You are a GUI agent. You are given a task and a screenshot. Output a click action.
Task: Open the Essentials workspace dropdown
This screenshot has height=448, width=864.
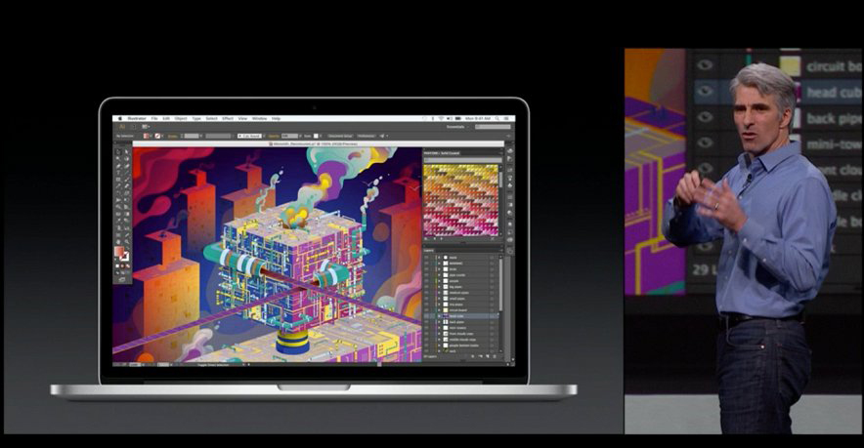pyautogui.click(x=457, y=127)
